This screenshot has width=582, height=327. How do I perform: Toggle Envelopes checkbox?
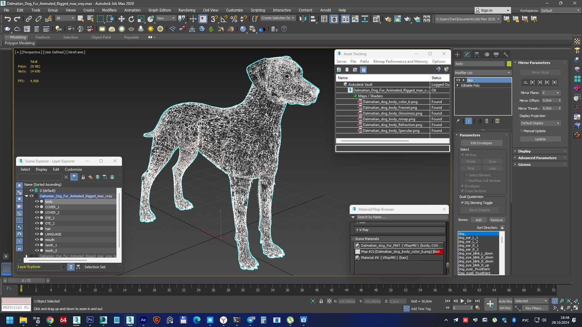pos(463,186)
